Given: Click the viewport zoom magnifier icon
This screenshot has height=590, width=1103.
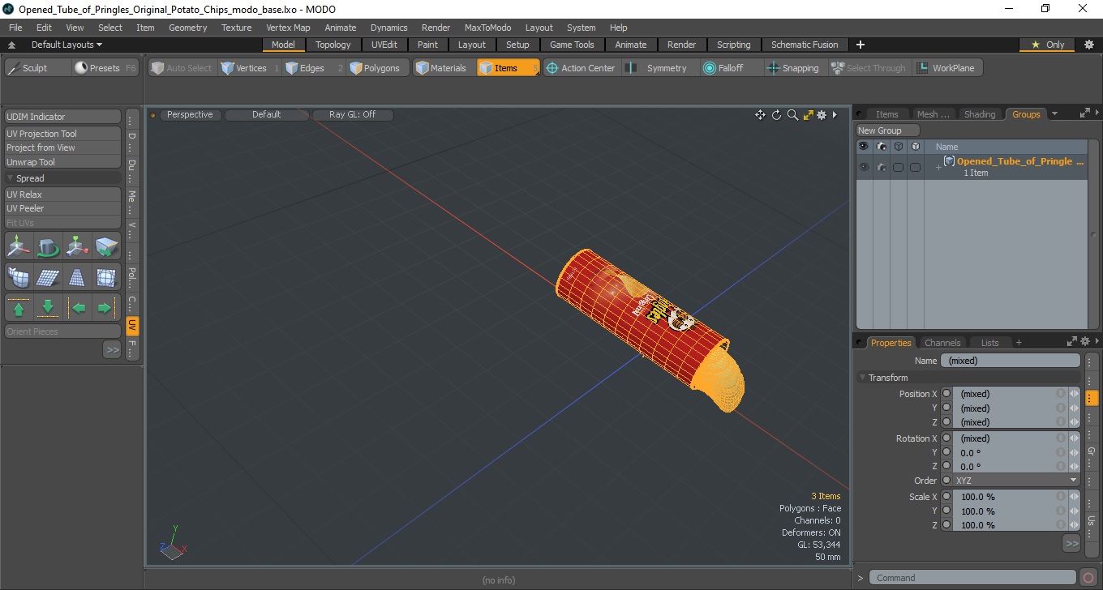Looking at the screenshot, I should [x=792, y=115].
